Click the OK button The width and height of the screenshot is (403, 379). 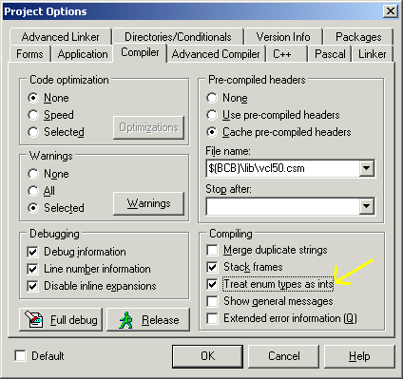pos(208,356)
